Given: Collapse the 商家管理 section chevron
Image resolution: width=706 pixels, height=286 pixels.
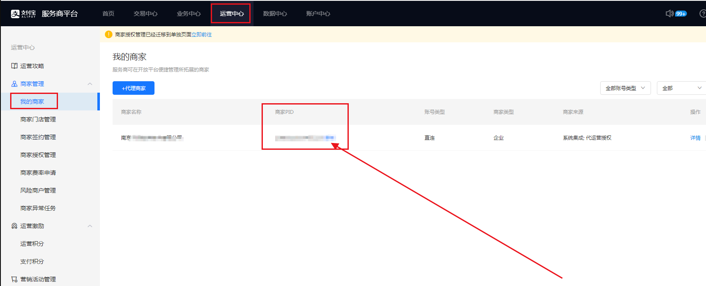Looking at the screenshot, I should [90, 84].
